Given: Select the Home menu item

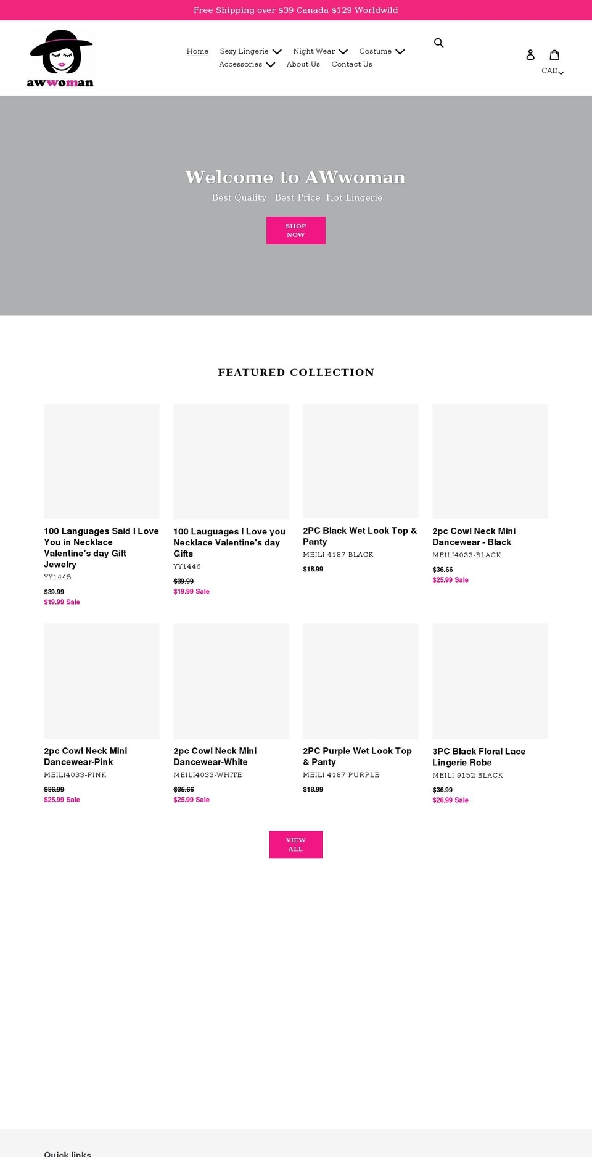Looking at the screenshot, I should [197, 51].
